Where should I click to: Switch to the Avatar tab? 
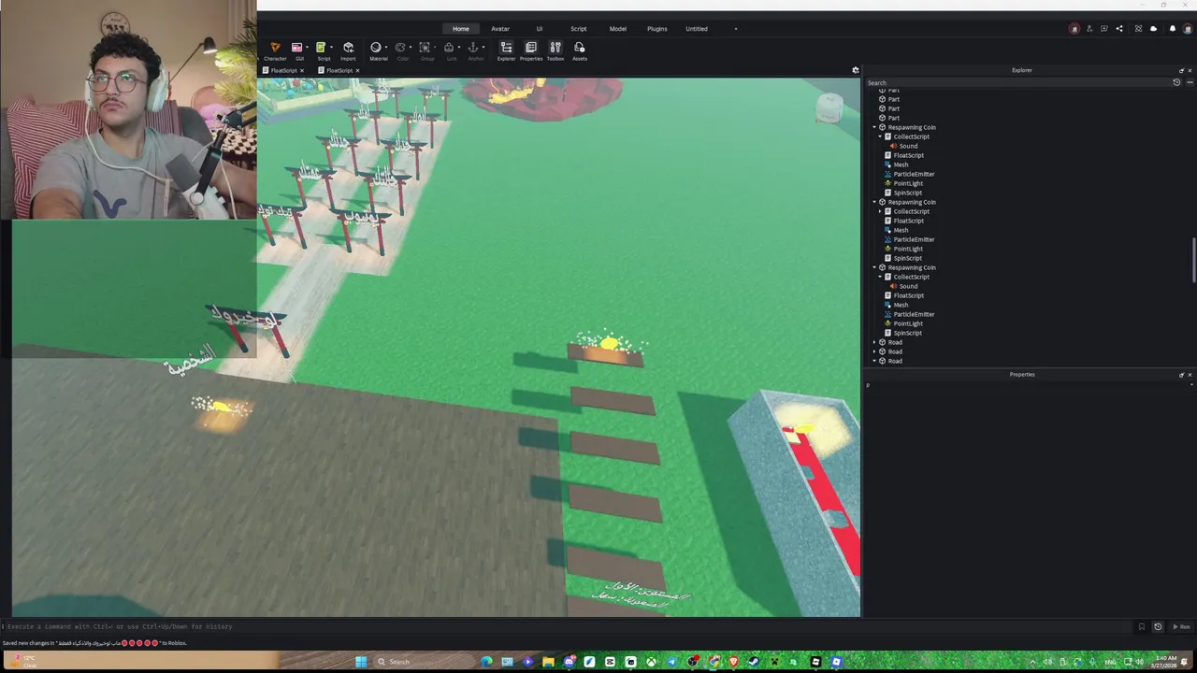[500, 29]
